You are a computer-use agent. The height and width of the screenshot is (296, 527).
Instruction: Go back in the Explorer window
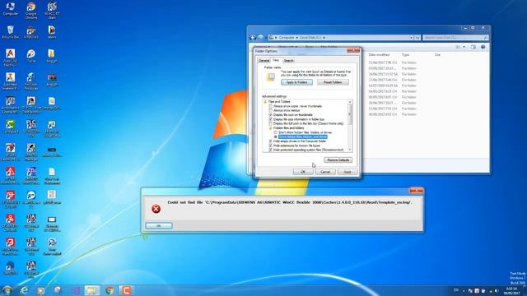(x=253, y=37)
